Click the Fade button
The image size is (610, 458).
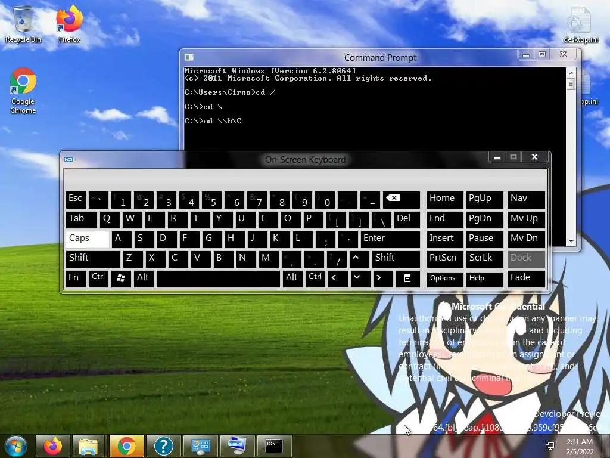pyautogui.click(x=527, y=279)
